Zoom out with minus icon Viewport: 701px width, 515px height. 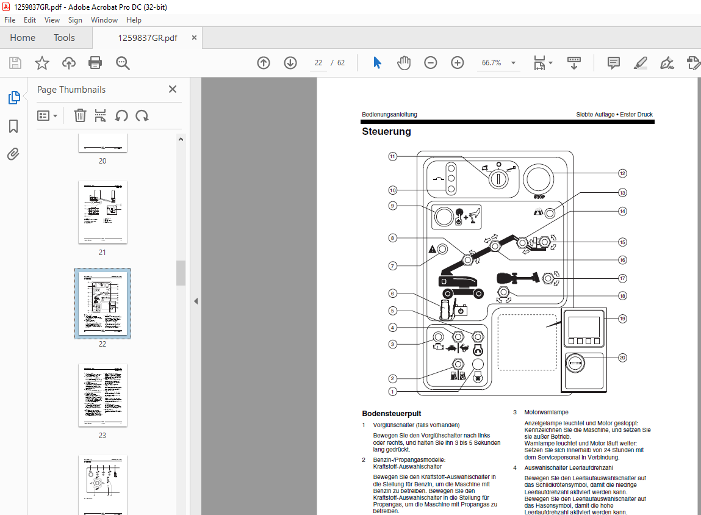click(431, 63)
